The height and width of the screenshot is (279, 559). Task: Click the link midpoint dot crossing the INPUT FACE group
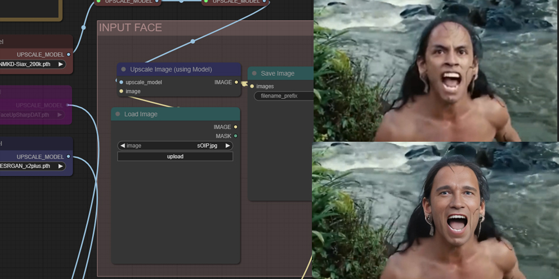tap(193, 41)
